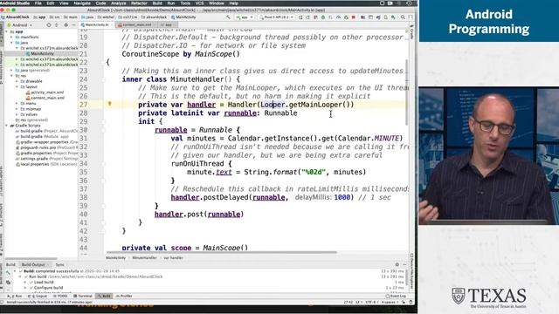Select the Sync tab in Build panel

59,264
